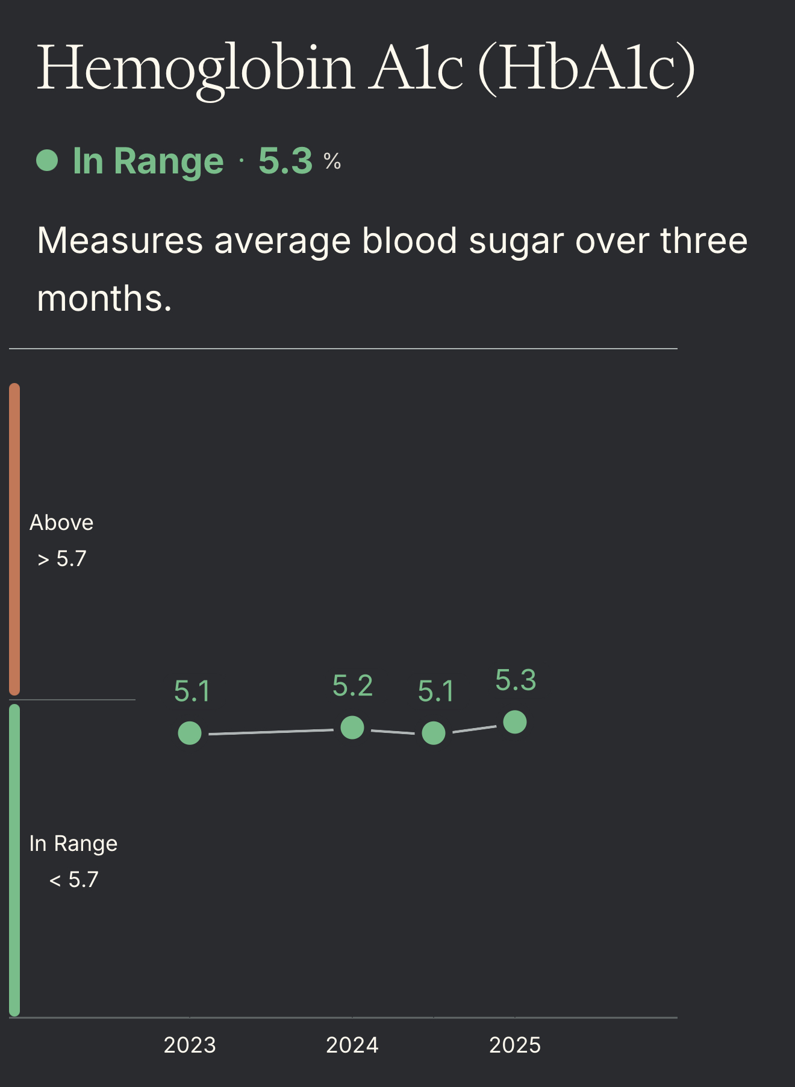This screenshot has width=795, height=1087.
Task: Click the 2025 x-axis label
Action: click(515, 1045)
